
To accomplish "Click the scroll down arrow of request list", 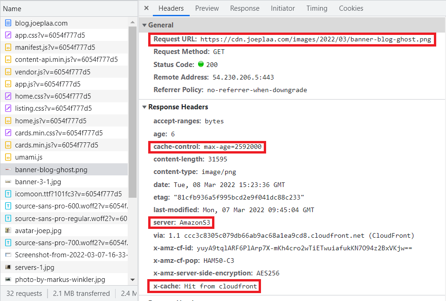I will tap(132, 280).
